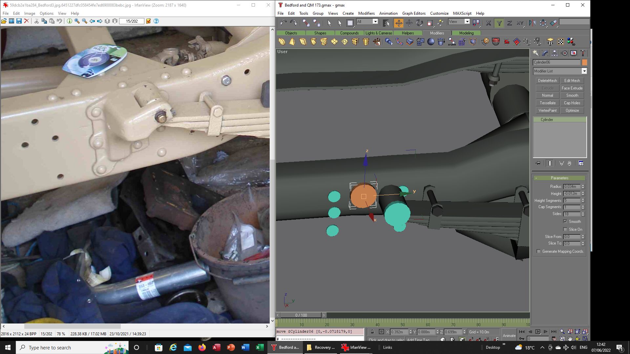Open the MAXScript menu
The image size is (630, 354).
[x=462, y=13]
